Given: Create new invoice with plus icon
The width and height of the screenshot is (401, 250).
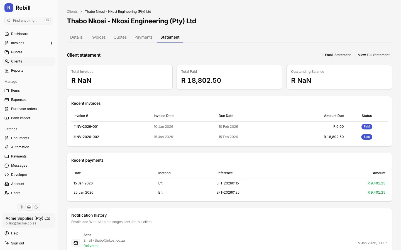Looking at the screenshot, I should tap(52, 43).
